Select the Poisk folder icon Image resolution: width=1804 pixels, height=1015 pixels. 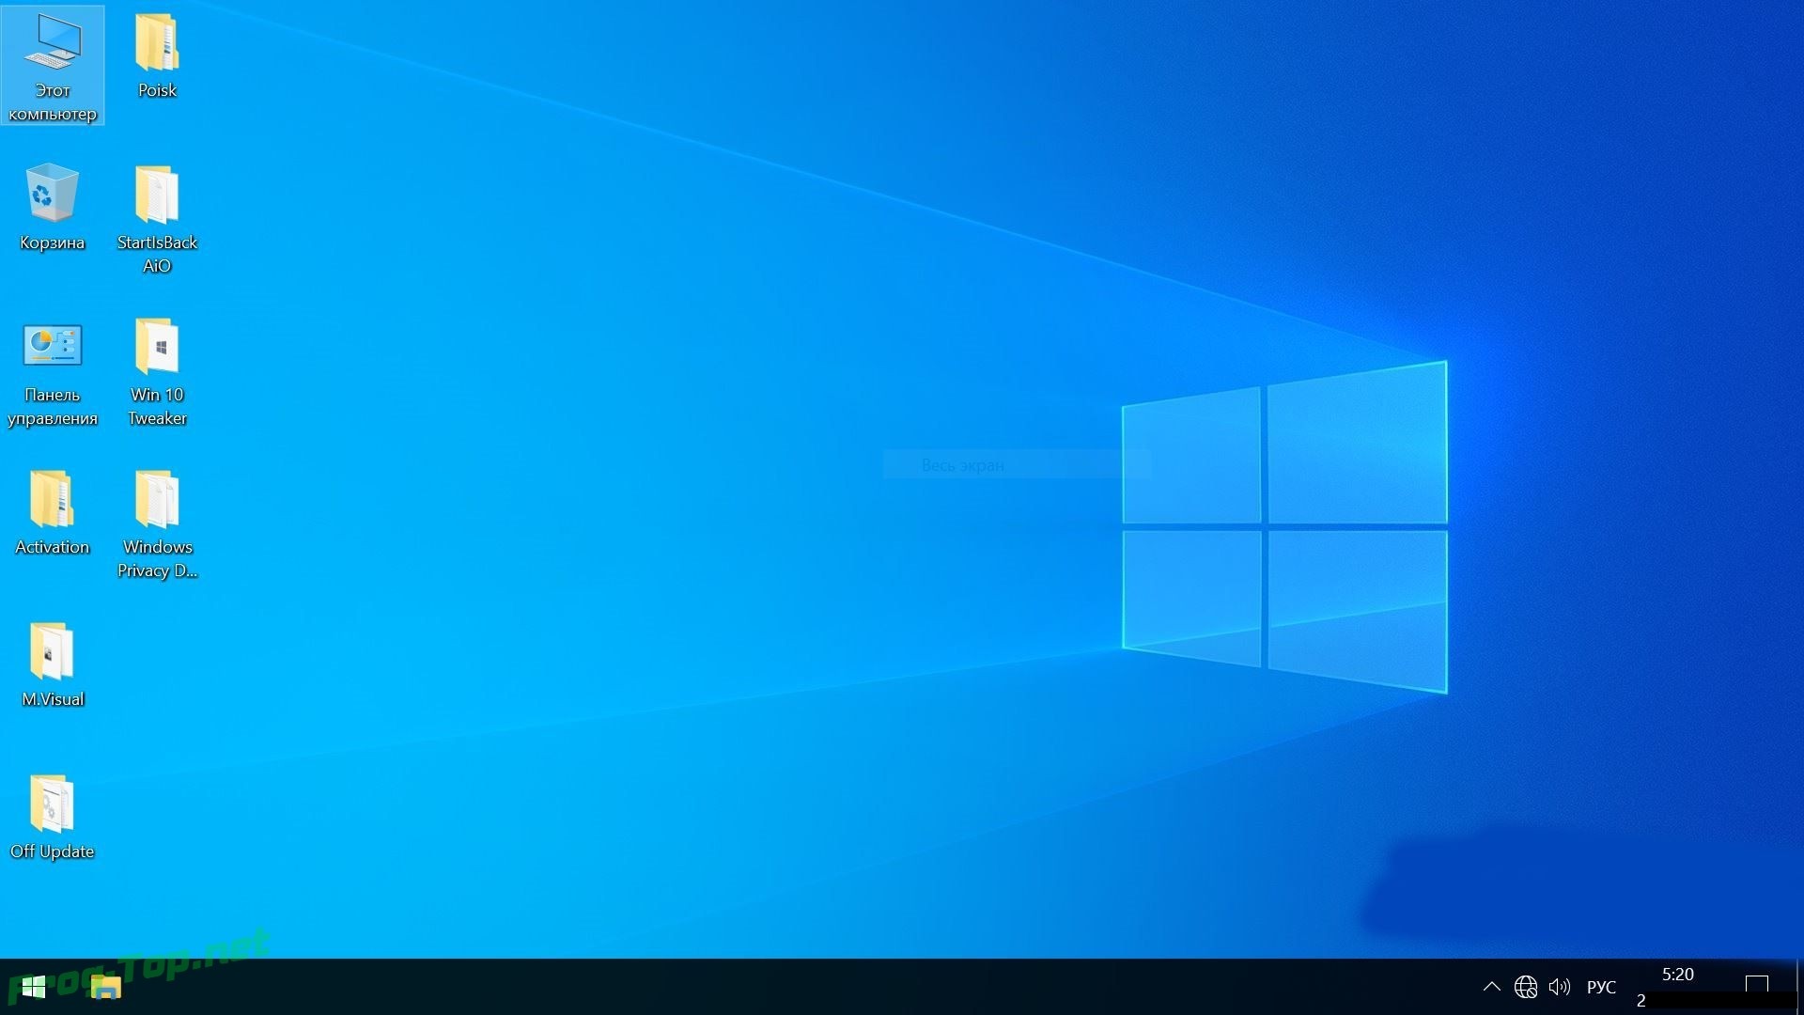tap(157, 56)
